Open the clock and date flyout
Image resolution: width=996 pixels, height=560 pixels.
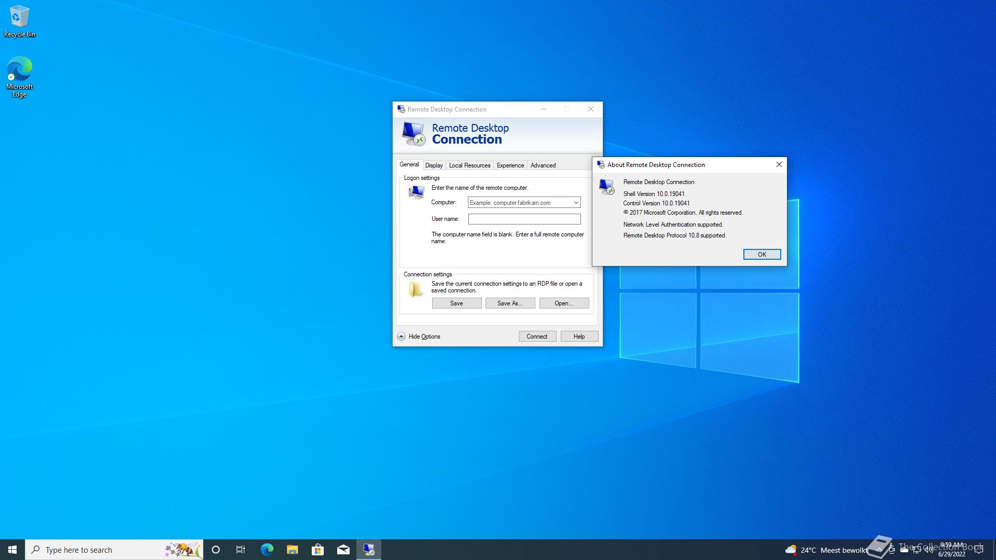[952, 550]
